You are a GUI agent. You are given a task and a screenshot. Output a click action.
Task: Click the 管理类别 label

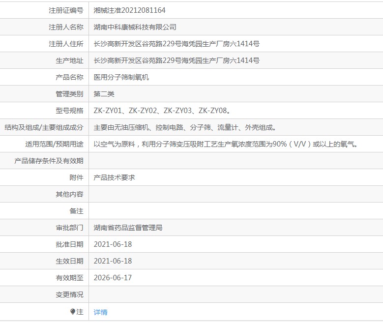point(70,94)
